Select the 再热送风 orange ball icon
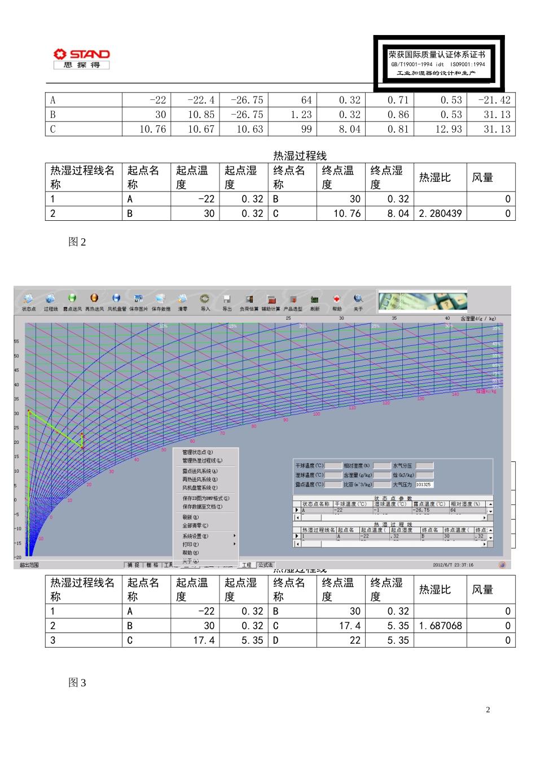 [94, 298]
